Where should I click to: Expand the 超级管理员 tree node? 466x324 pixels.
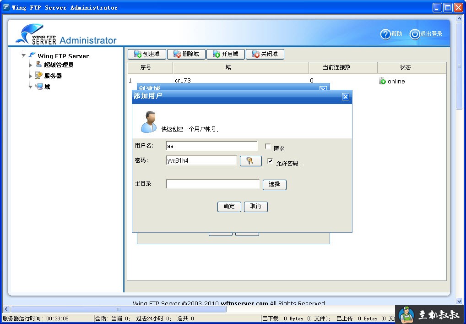coord(31,65)
